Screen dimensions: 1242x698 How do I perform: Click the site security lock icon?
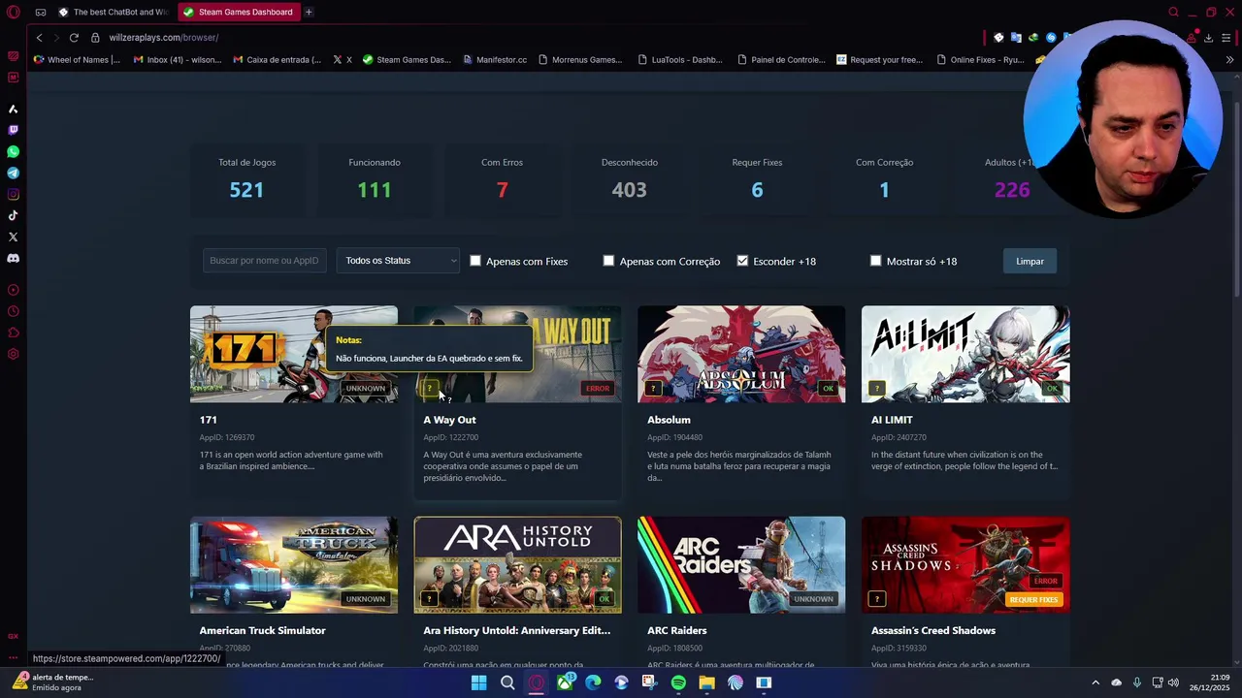pyautogui.click(x=95, y=37)
